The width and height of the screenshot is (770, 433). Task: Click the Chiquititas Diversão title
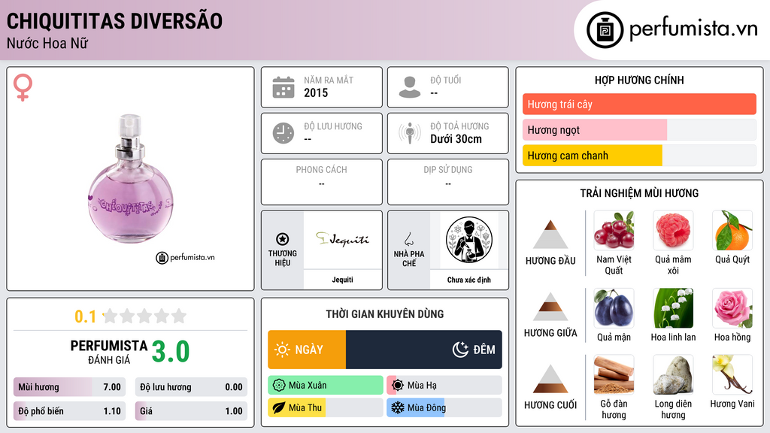click(x=114, y=21)
